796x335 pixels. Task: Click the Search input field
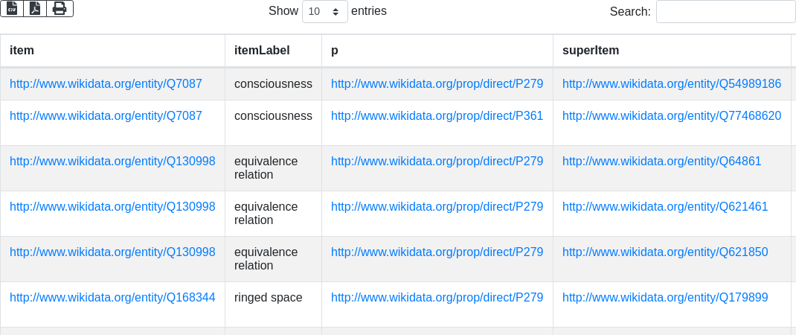point(725,12)
